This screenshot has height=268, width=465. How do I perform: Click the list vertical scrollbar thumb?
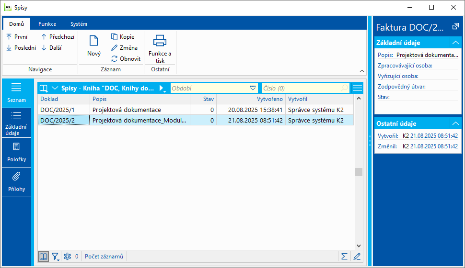click(359, 172)
